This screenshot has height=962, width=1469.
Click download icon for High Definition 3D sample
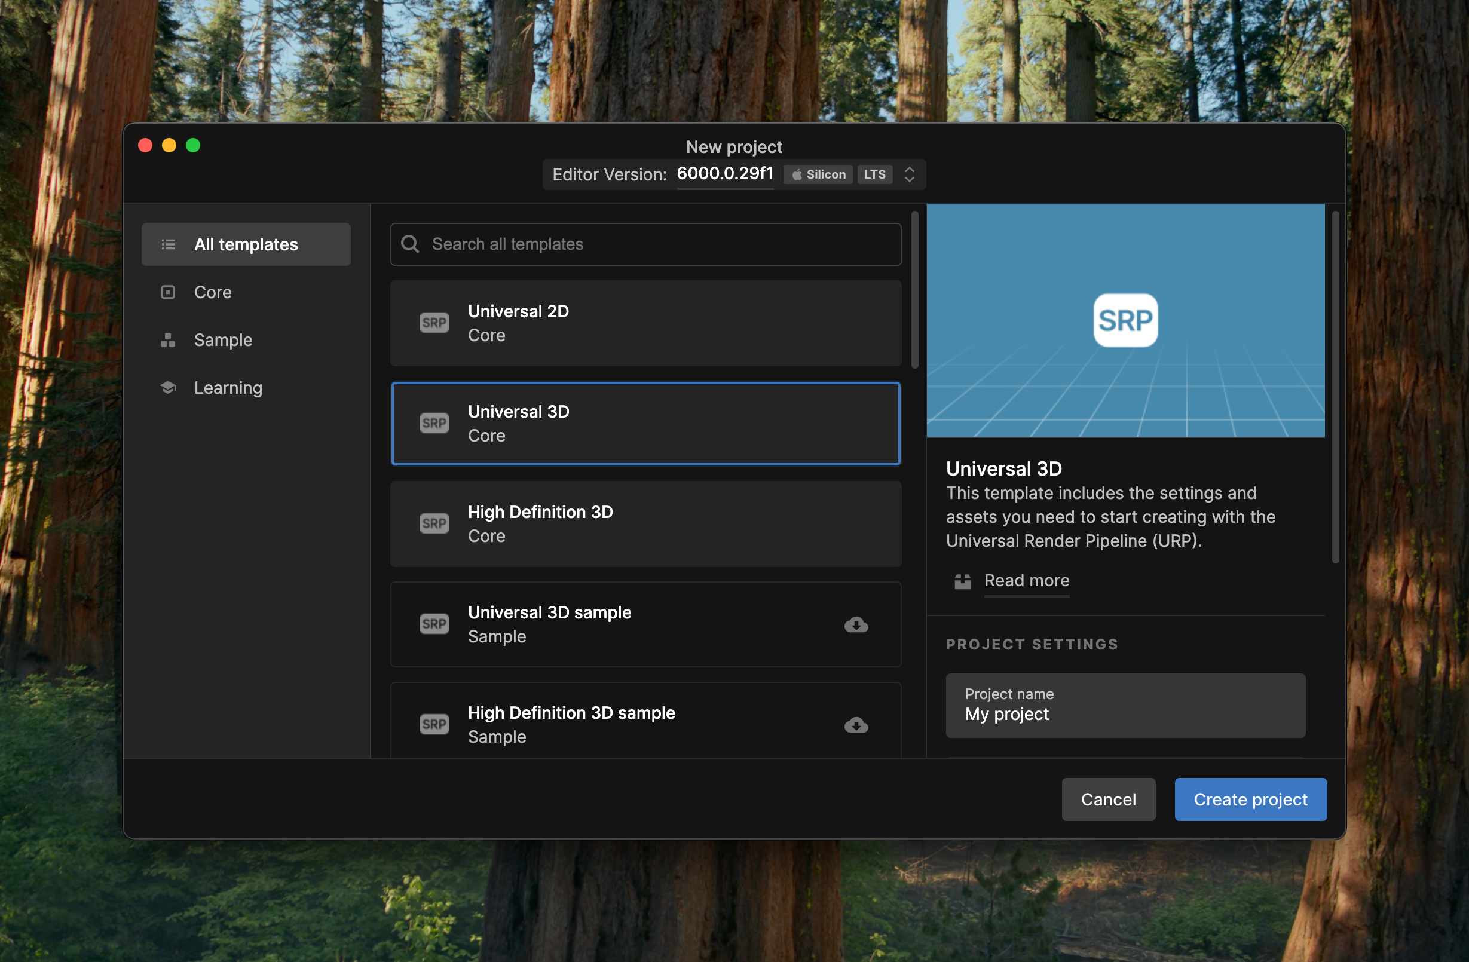[855, 724]
